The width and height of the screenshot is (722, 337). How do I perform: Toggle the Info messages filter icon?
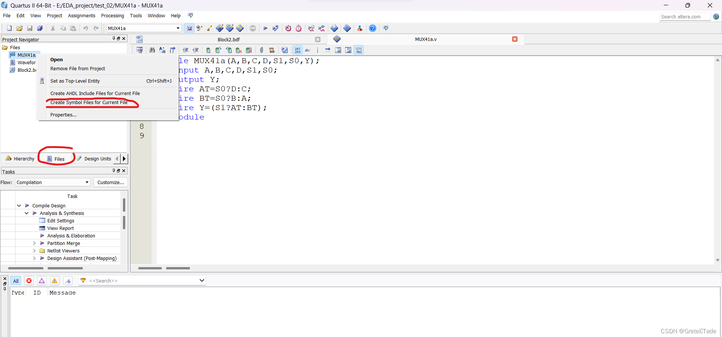click(x=68, y=281)
